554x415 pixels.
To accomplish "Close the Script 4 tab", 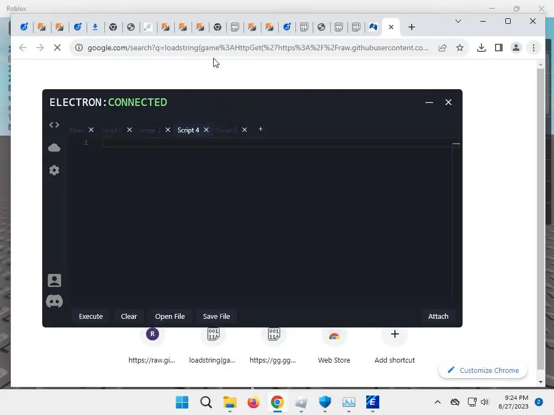I will (206, 130).
